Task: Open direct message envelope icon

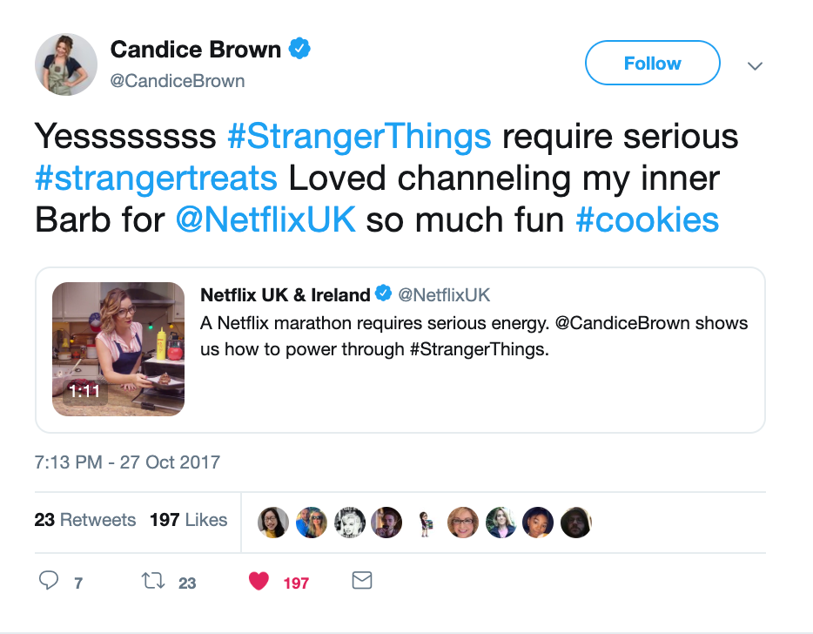Action: [361, 580]
